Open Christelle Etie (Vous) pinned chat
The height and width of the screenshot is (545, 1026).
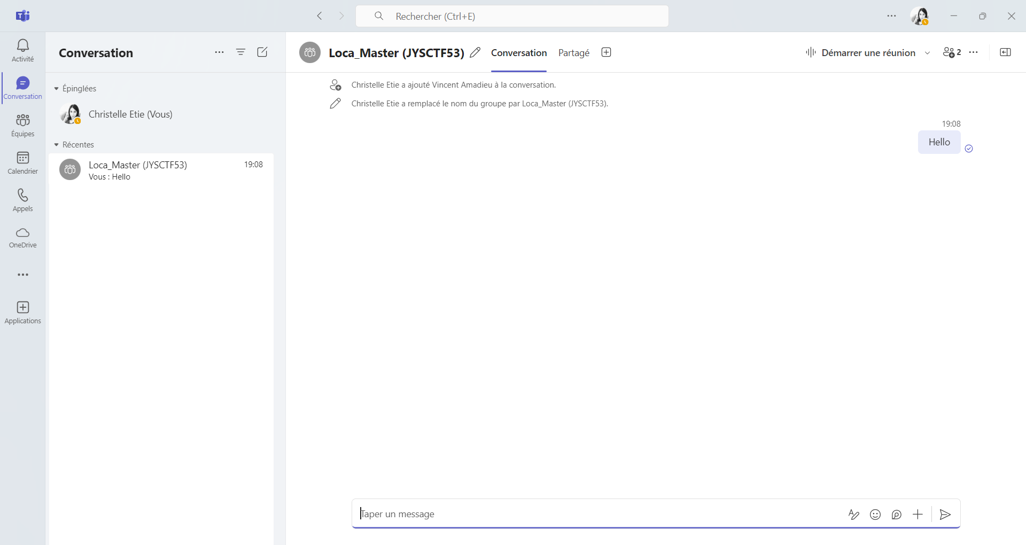tap(130, 114)
